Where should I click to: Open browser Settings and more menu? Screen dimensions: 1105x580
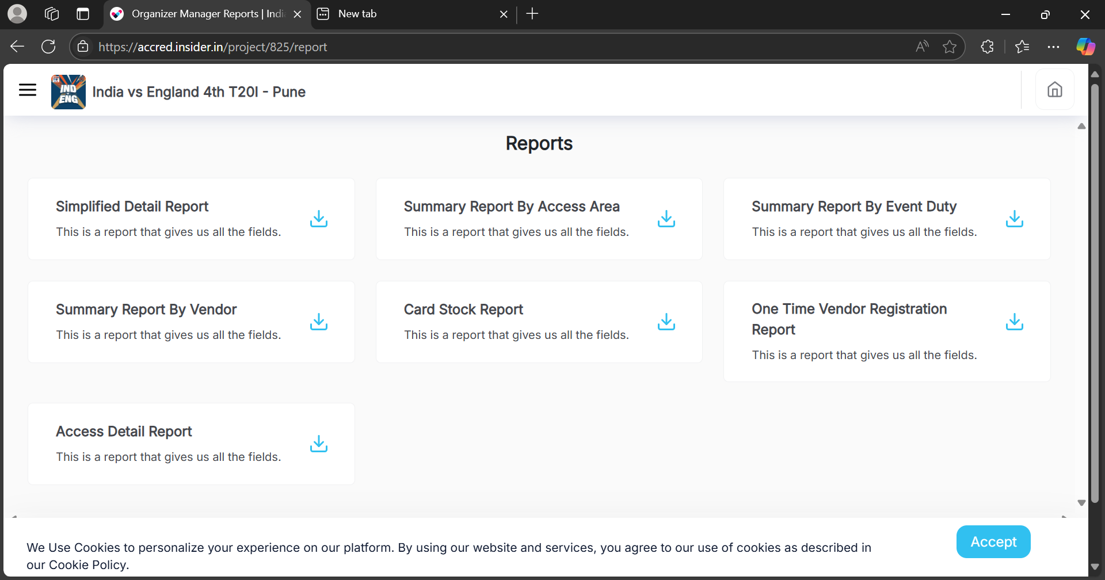1053,47
